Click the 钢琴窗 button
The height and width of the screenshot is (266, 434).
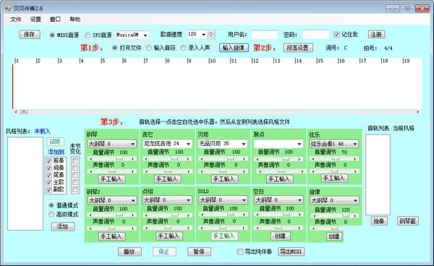coord(408,221)
